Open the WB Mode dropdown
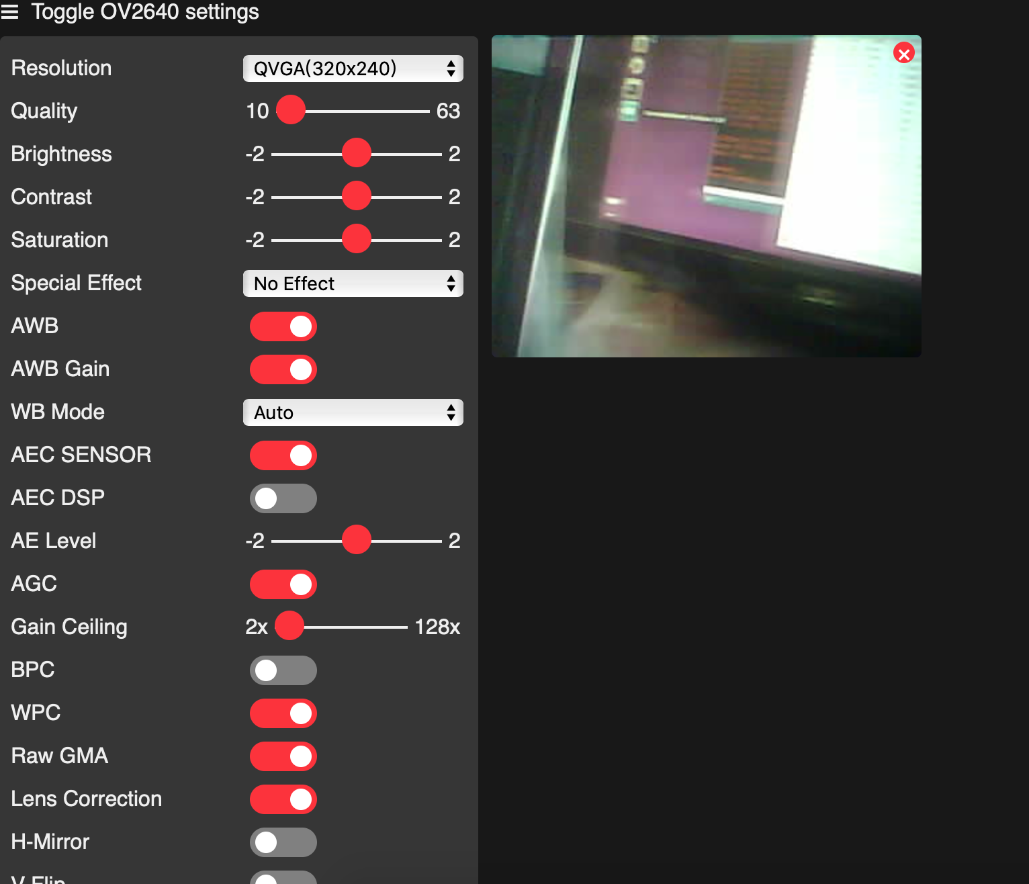The width and height of the screenshot is (1029, 884). [353, 412]
